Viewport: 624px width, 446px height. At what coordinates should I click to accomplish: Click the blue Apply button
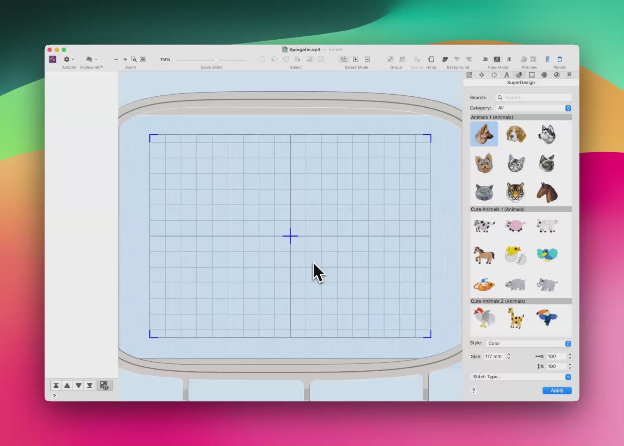coord(557,391)
